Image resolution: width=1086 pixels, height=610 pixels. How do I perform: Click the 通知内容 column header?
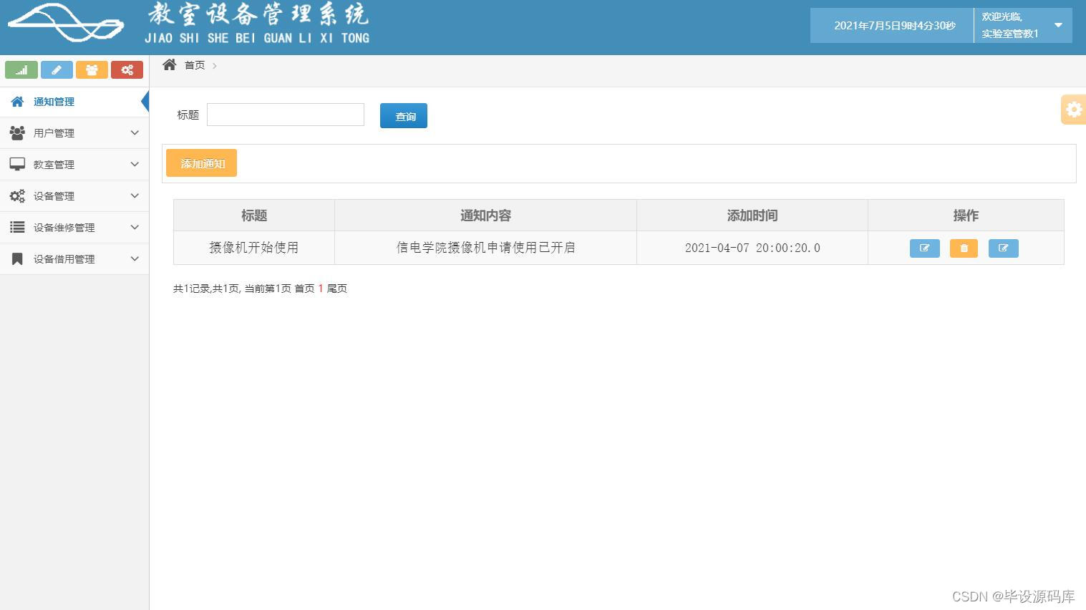pyautogui.click(x=485, y=216)
